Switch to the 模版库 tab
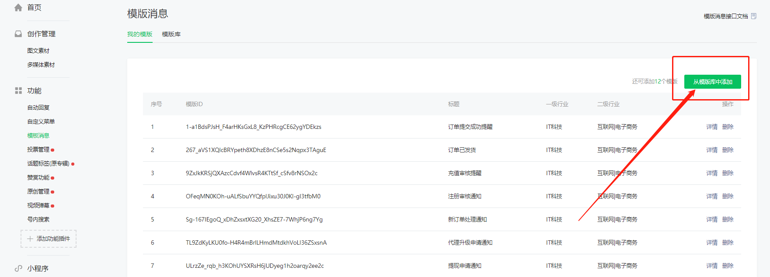This screenshot has height=277, width=770. tap(171, 34)
